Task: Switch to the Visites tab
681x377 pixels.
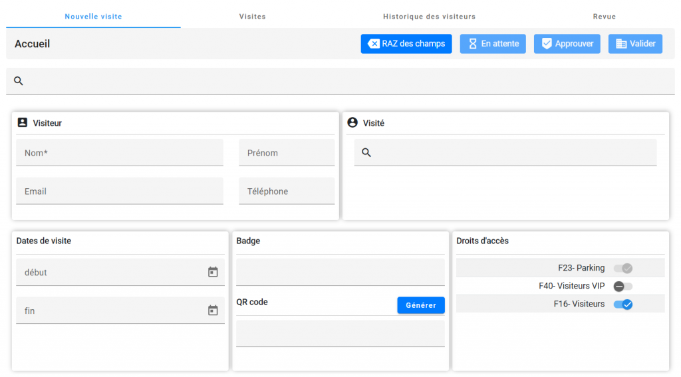Action: [253, 17]
